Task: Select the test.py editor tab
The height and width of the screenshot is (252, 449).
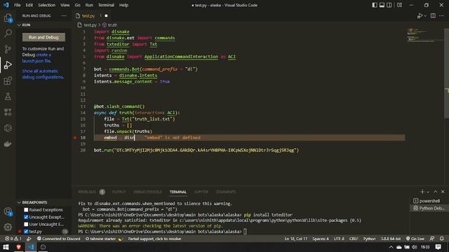Action: (x=92, y=15)
